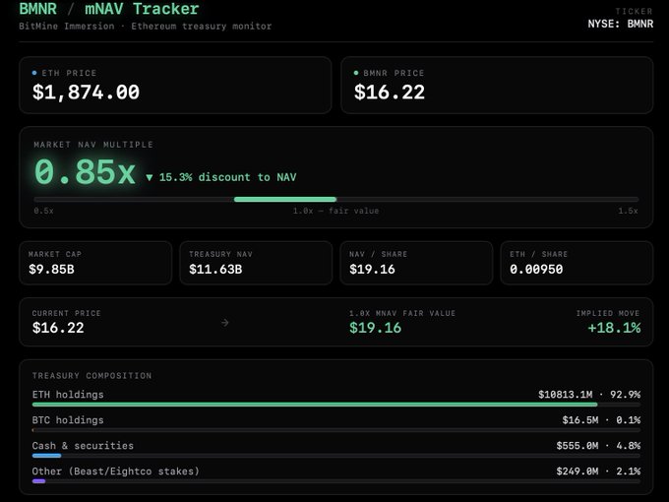Click the Treasury NAV value $11.63B
The height and width of the screenshot is (502, 669).
coord(215,270)
